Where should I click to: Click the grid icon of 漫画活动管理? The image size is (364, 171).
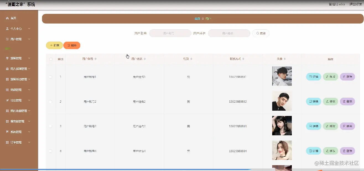coord(7,79)
